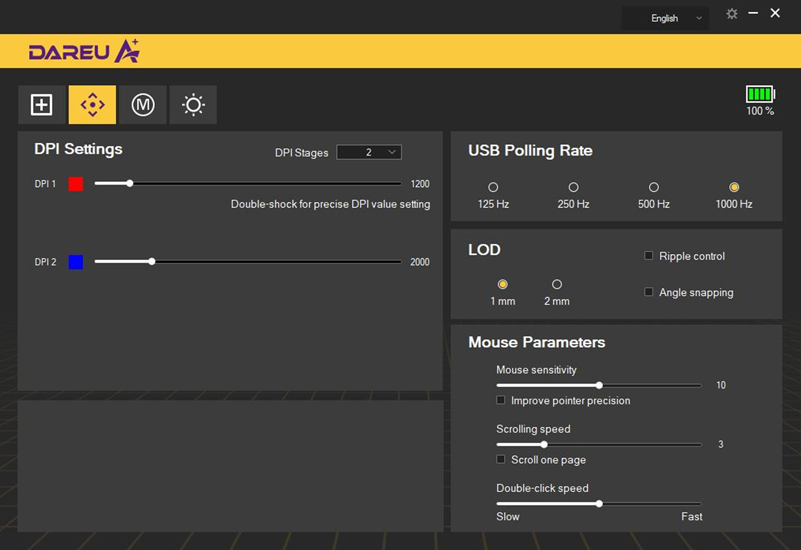Click the battery level indicator icon
Image resolution: width=801 pixels, height=550 pixels.
[760, 94]
